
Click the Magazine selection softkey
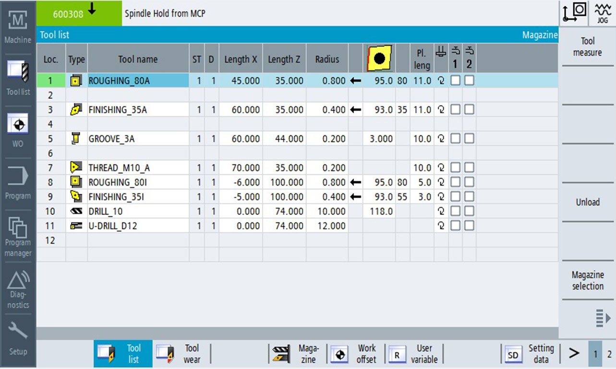588,281
